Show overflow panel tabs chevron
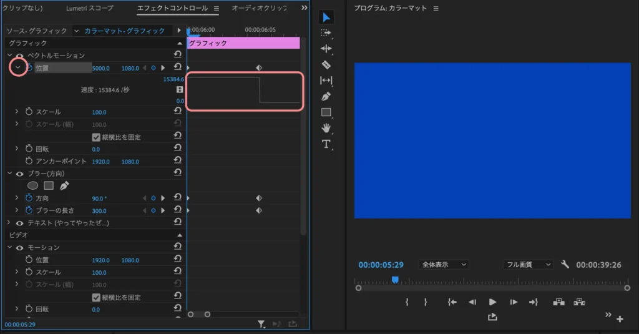The width and height of the screenshot is (639, 334). (304, 7)
